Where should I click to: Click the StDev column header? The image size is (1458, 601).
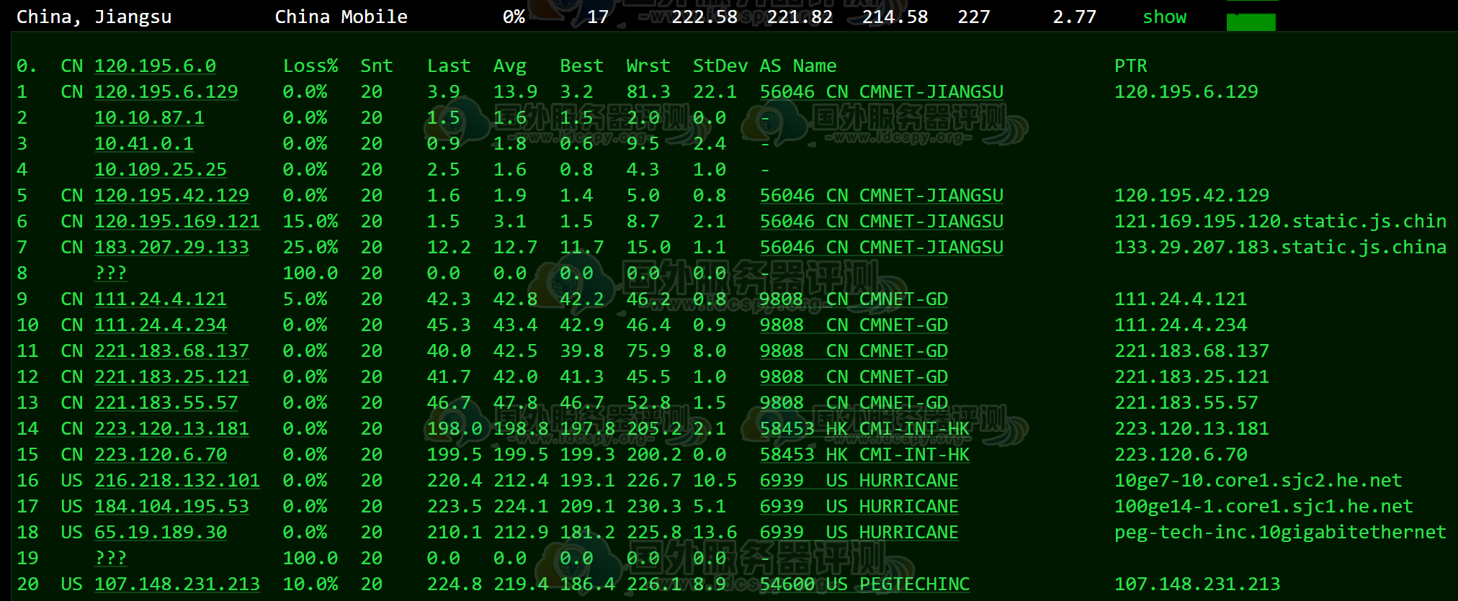(720, 65)
